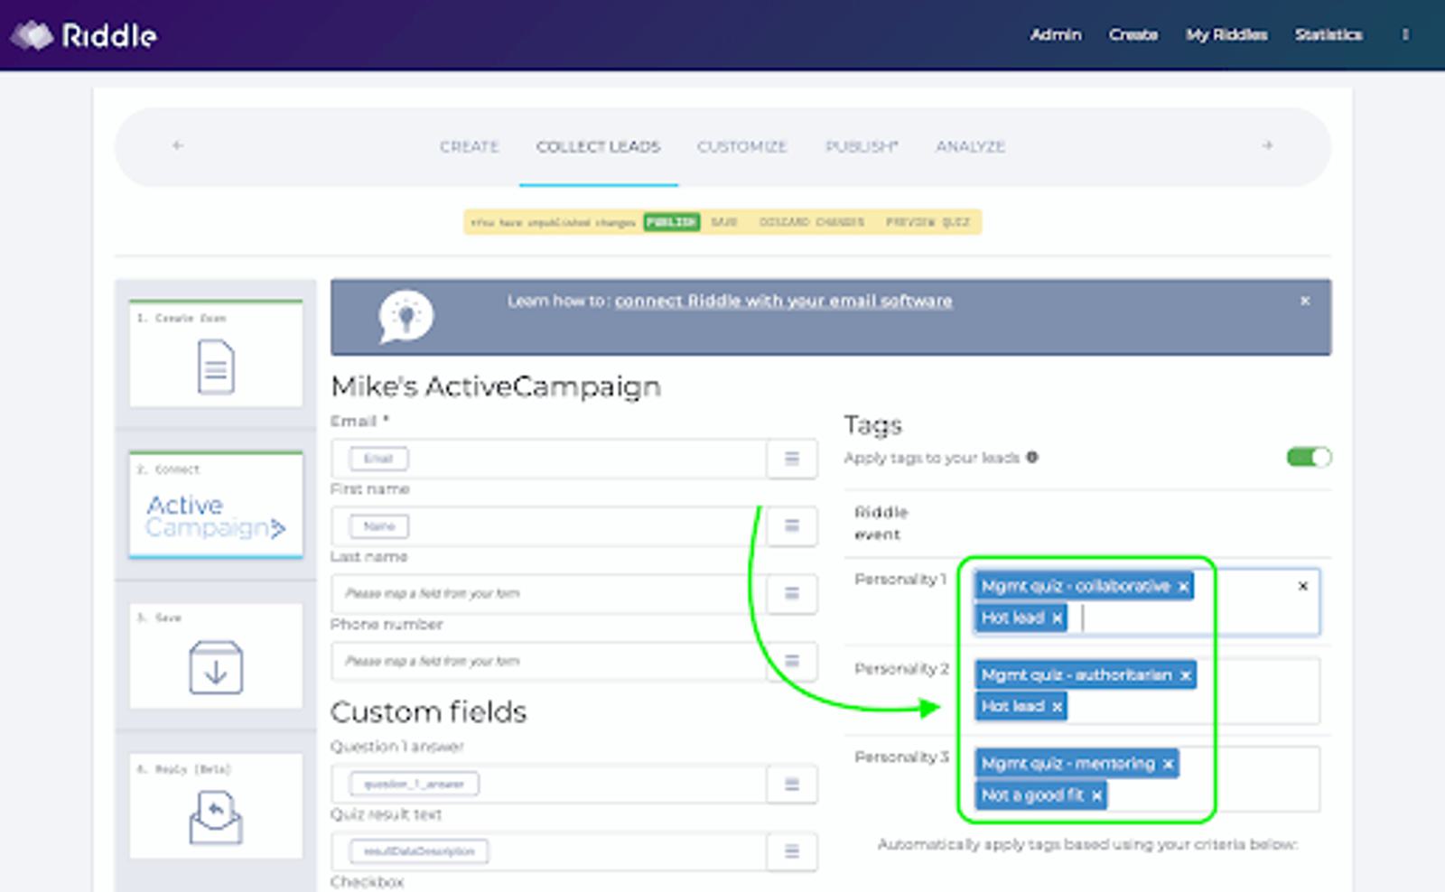This screenshot has height=892, width=1445.
Task: Open field list menu for Email field
Action: click(x=791, y=459)
